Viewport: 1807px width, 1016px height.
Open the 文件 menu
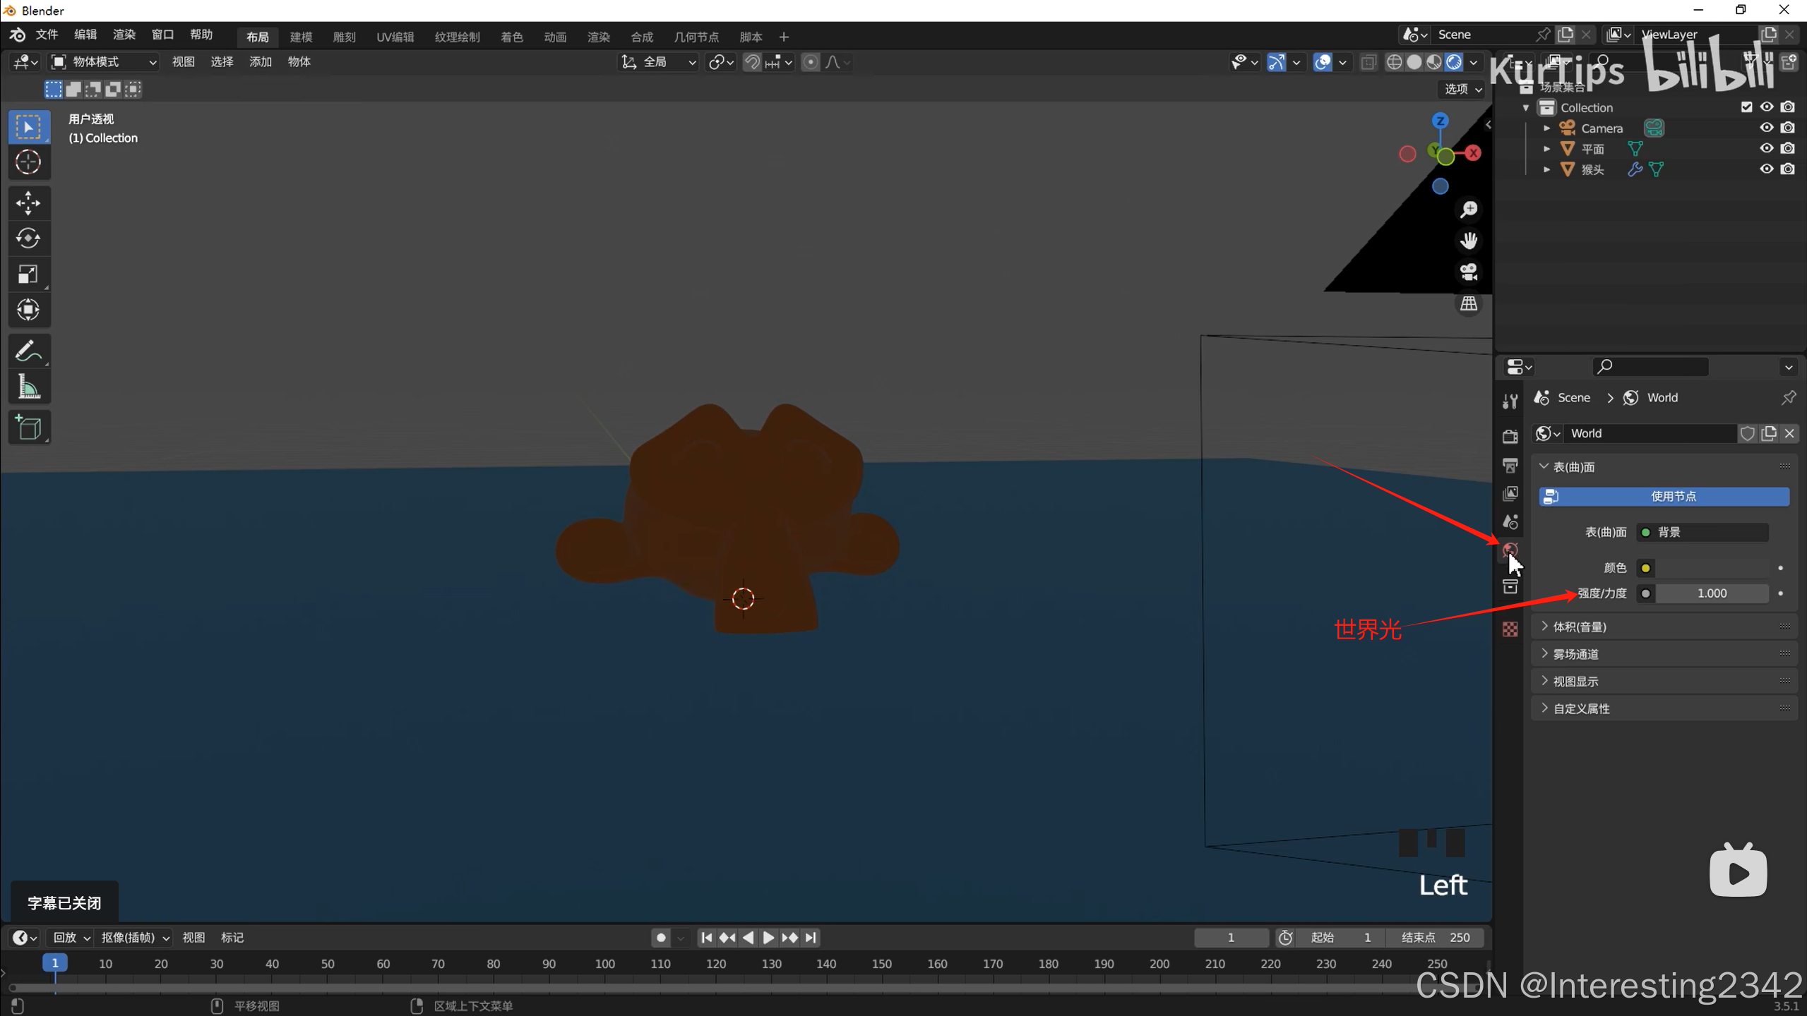[47, 35]
